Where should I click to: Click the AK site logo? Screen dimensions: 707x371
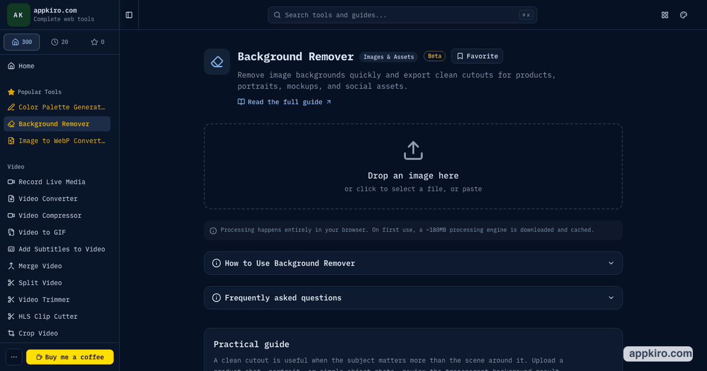[18, 15]
